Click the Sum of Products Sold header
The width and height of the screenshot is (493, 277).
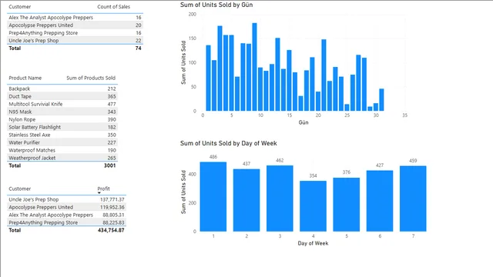[91, 78]
